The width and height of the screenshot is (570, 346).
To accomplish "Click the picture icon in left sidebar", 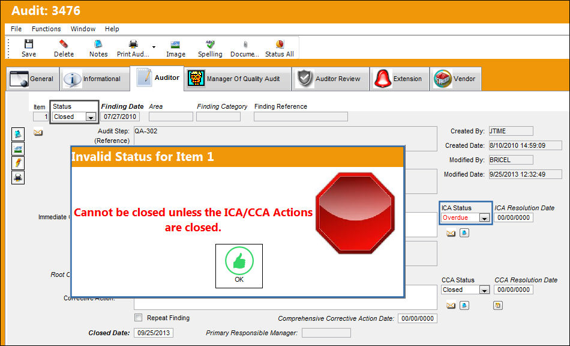I will (x=18, y=148).
